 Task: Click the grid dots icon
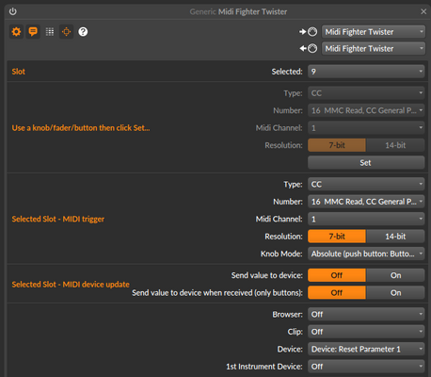pos(50,32)
